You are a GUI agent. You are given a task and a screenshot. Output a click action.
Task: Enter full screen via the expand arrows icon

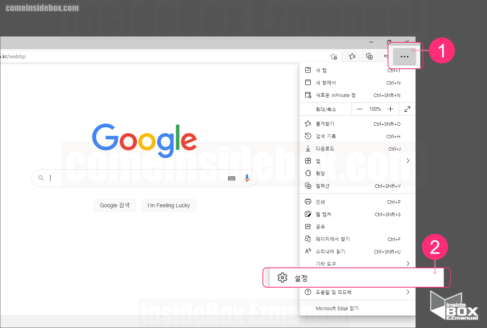407,109
